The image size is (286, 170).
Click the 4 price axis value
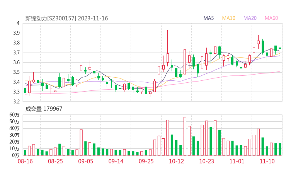[x=18, y=23]
